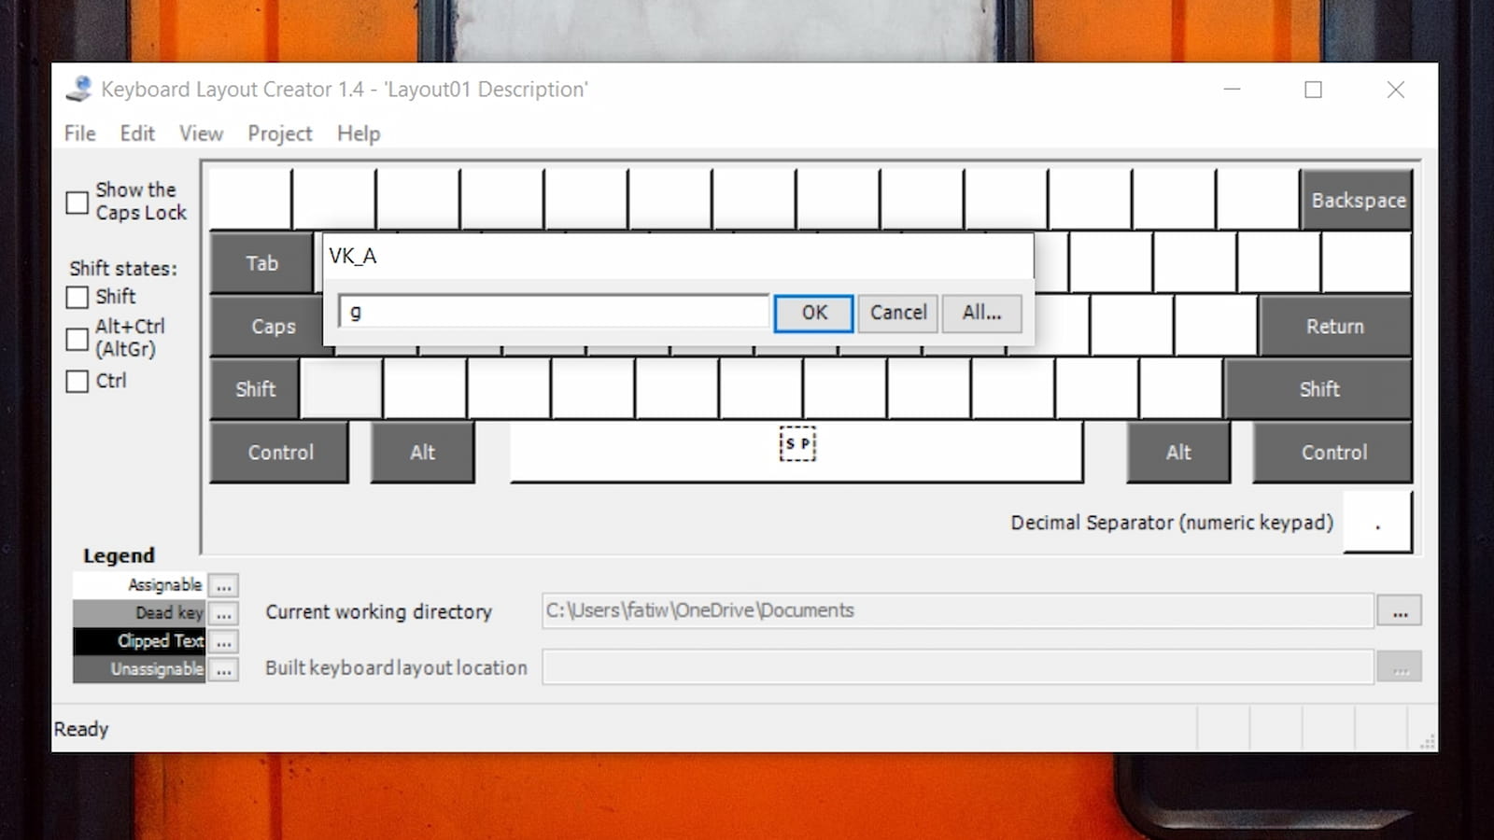Open the File menu
The width and height of the screenshot is (1494, 840).
(79, 133)
